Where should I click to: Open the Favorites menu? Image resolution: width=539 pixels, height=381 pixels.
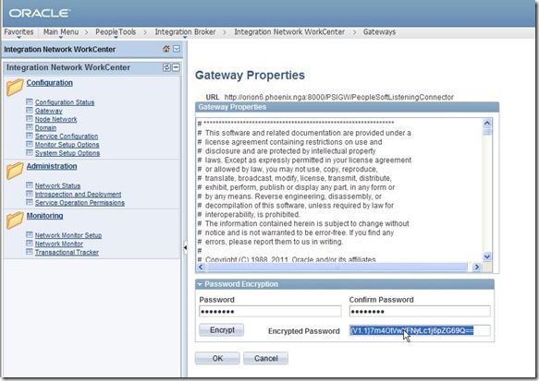coord(18,32)
